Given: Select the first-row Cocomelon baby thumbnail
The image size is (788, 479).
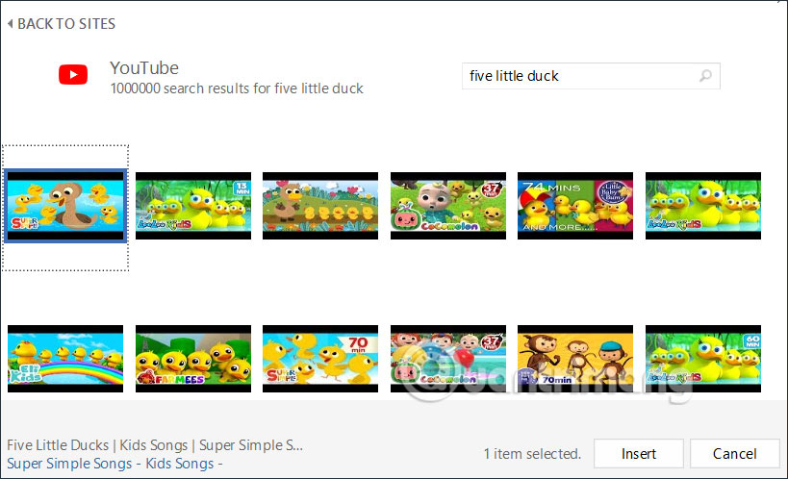Looking at the screenshot, I should point(448,206).
